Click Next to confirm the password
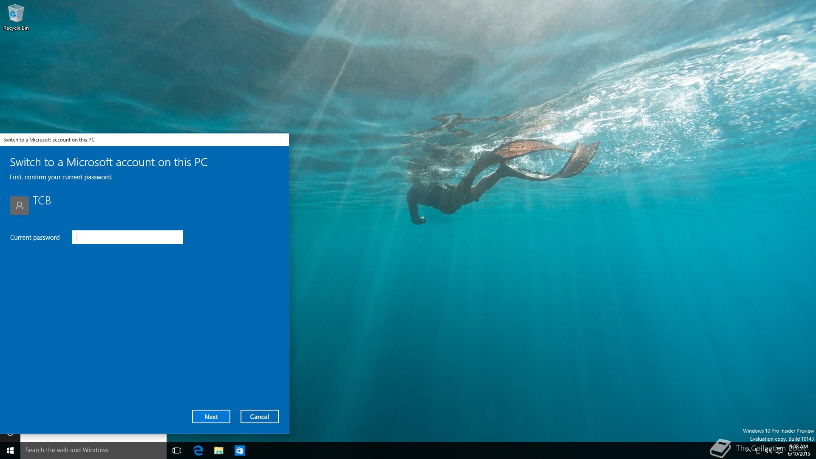This screenshot has height=459, width=816. click(211, 416)
